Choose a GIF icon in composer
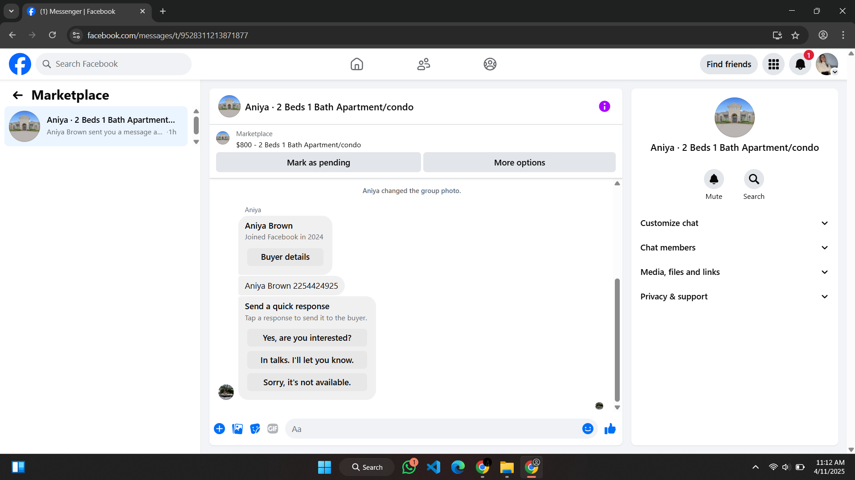The image size is (855, 480). 273,429
